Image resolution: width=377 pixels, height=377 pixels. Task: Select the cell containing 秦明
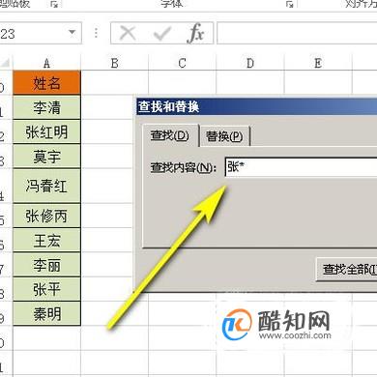click(46, 313)
